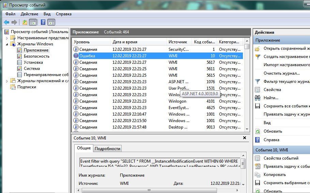
Task: Click the icon next to Копировать action
Action: (258, 175)
